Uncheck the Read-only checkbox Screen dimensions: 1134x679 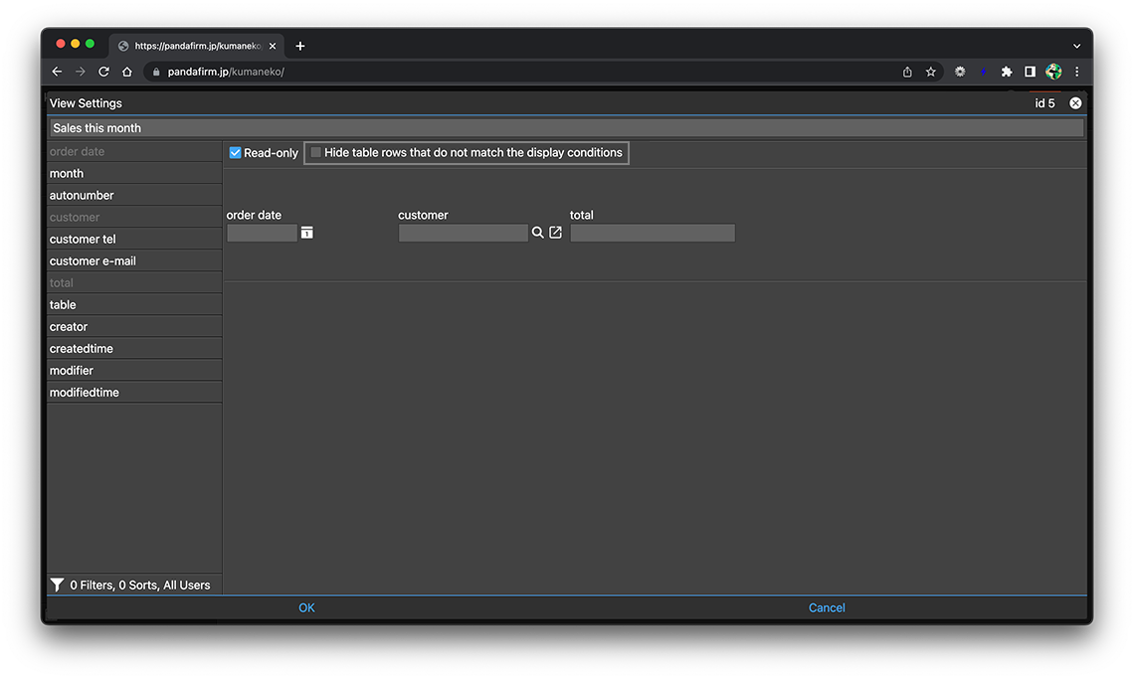236,153
